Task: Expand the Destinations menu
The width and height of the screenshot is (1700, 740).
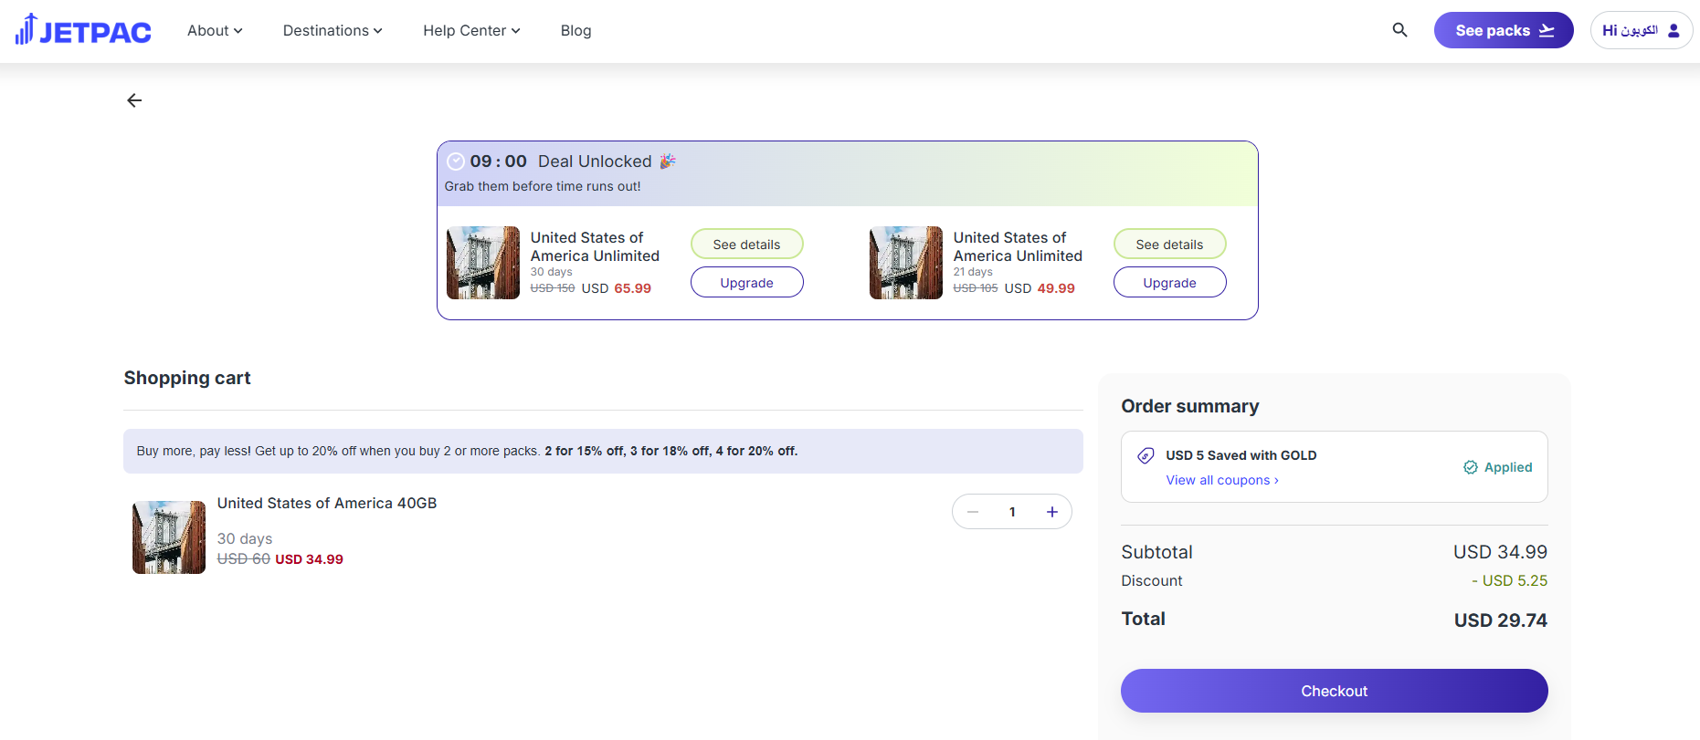Action: (333, 30)
